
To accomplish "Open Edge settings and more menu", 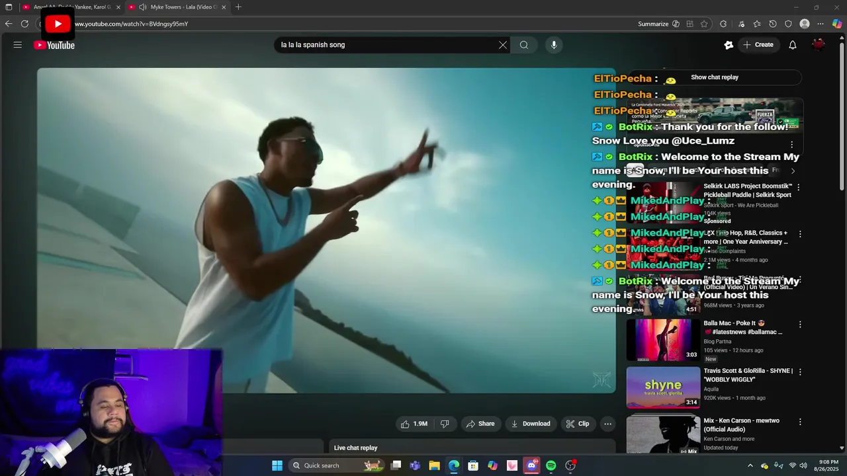I will click(821, 24).
